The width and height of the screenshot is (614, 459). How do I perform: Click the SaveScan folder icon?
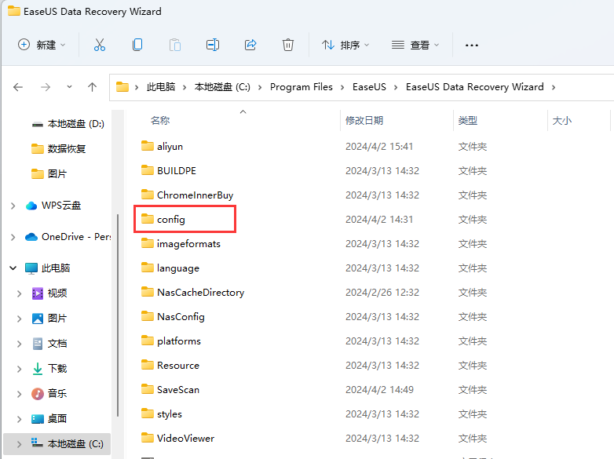click(x=148, y=389)
